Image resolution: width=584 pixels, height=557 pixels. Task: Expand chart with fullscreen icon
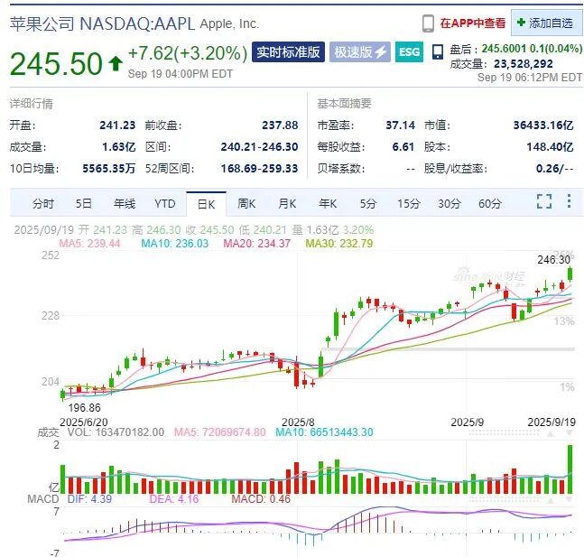[x=544, y=201]
